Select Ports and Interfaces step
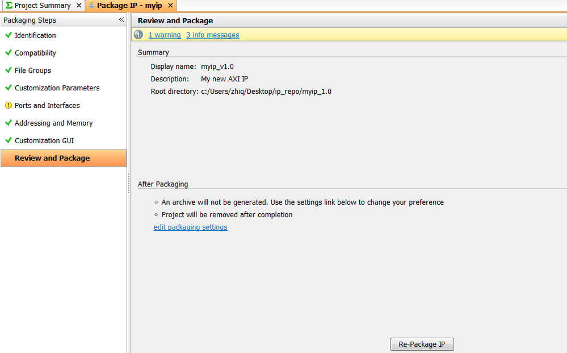The image size is (567, 353). point(47,106)
